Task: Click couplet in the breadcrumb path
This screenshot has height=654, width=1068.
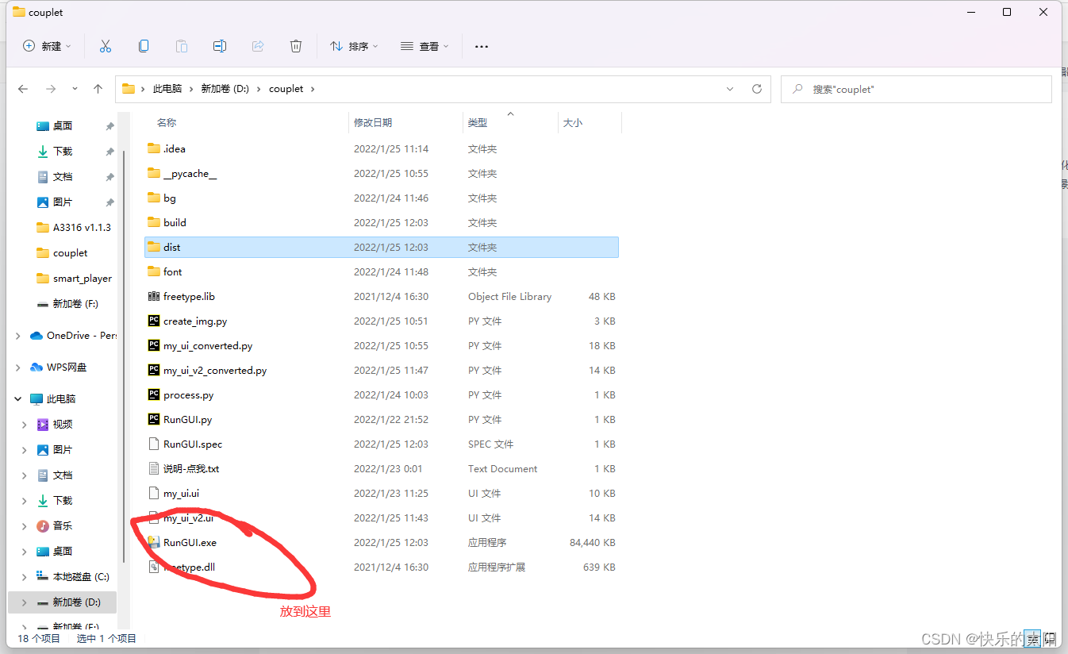Action: (286, 89)
